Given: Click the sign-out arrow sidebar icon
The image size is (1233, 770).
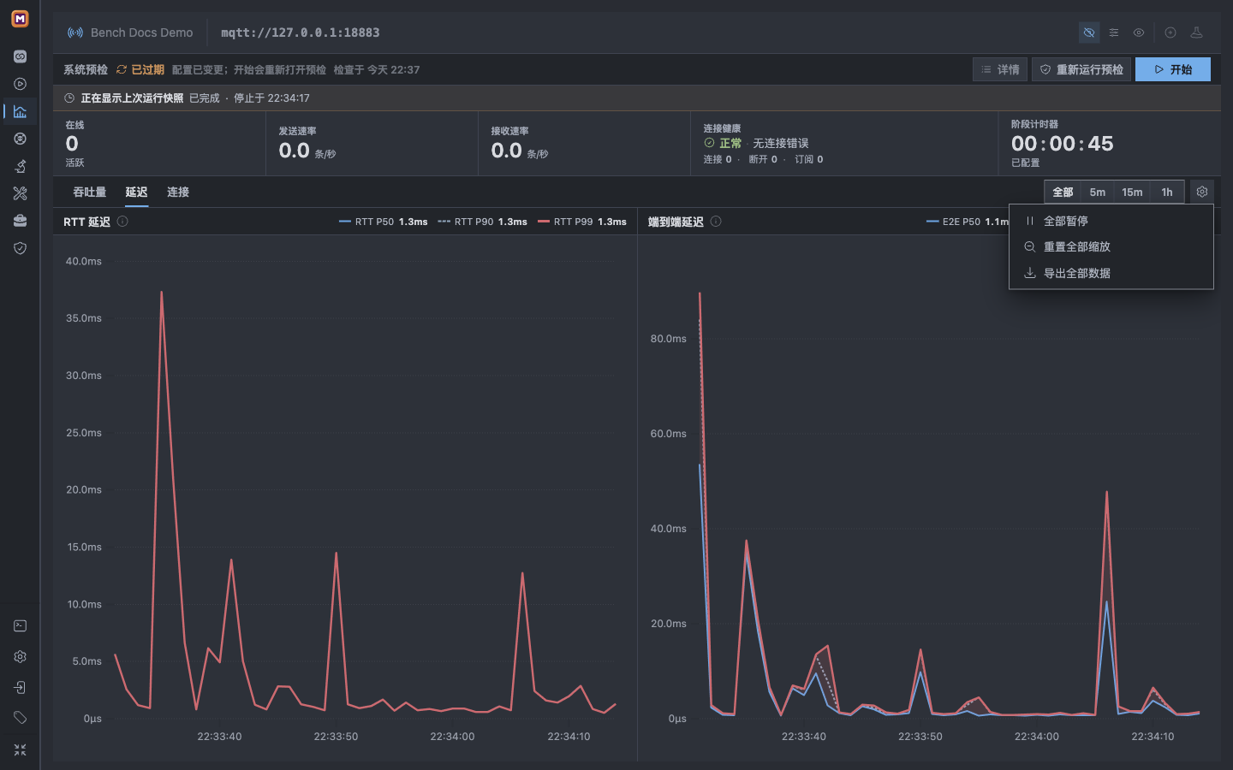Looking at the screenshot, I should pos(20,688).
